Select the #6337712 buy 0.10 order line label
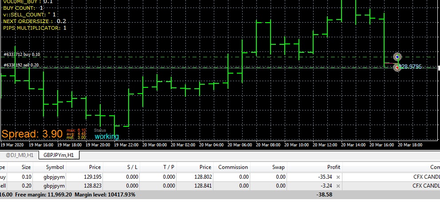 point(22,55)
